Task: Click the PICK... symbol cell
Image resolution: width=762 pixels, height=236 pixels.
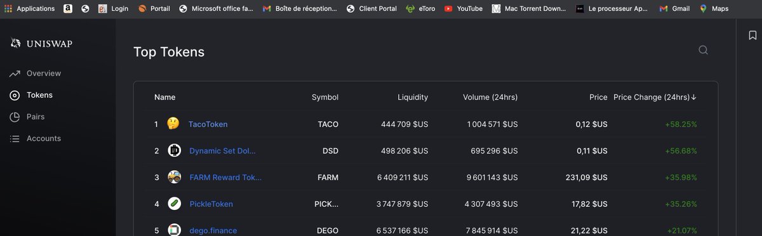Action: [326, 204]
